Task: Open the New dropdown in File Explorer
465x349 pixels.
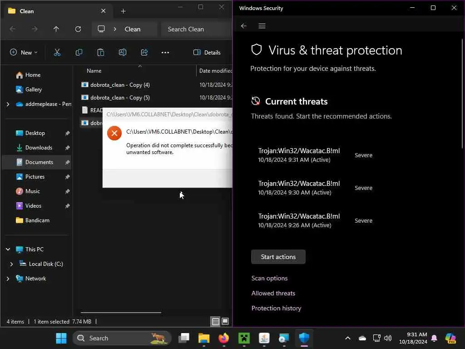Action: pyautogui.click(x=24, y=53)
